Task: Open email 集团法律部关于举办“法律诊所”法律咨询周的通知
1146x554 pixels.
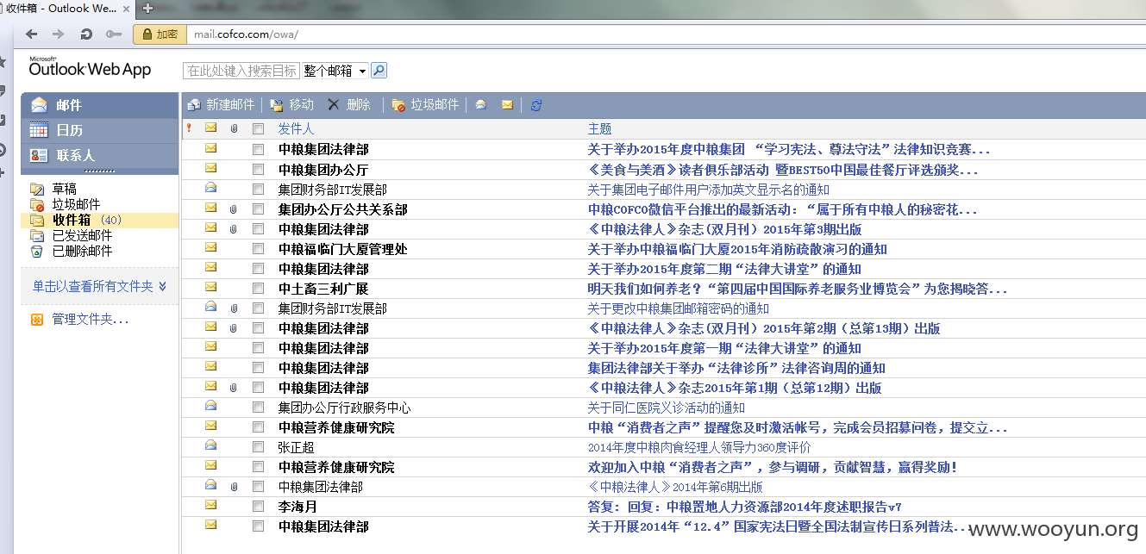Action: pyautogui.click(x=736, y=368)
